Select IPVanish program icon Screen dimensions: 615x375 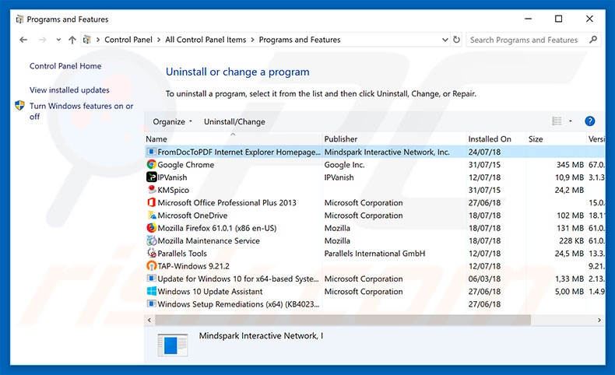tap(151, 177)
